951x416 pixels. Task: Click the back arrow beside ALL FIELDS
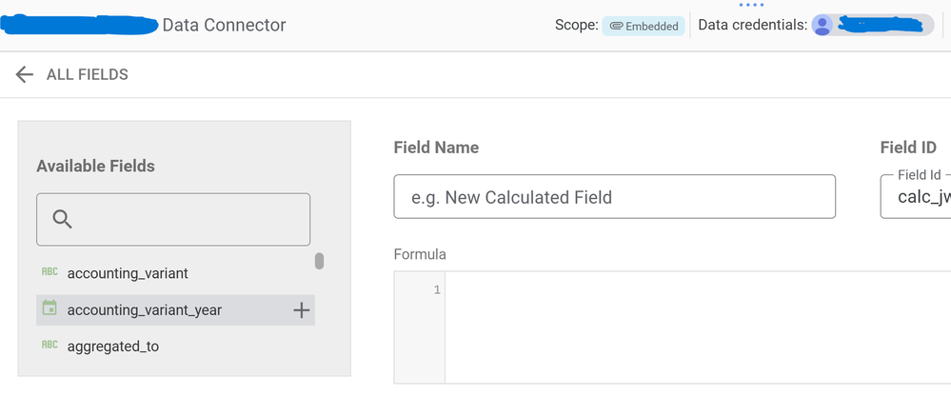coord(24,74)
